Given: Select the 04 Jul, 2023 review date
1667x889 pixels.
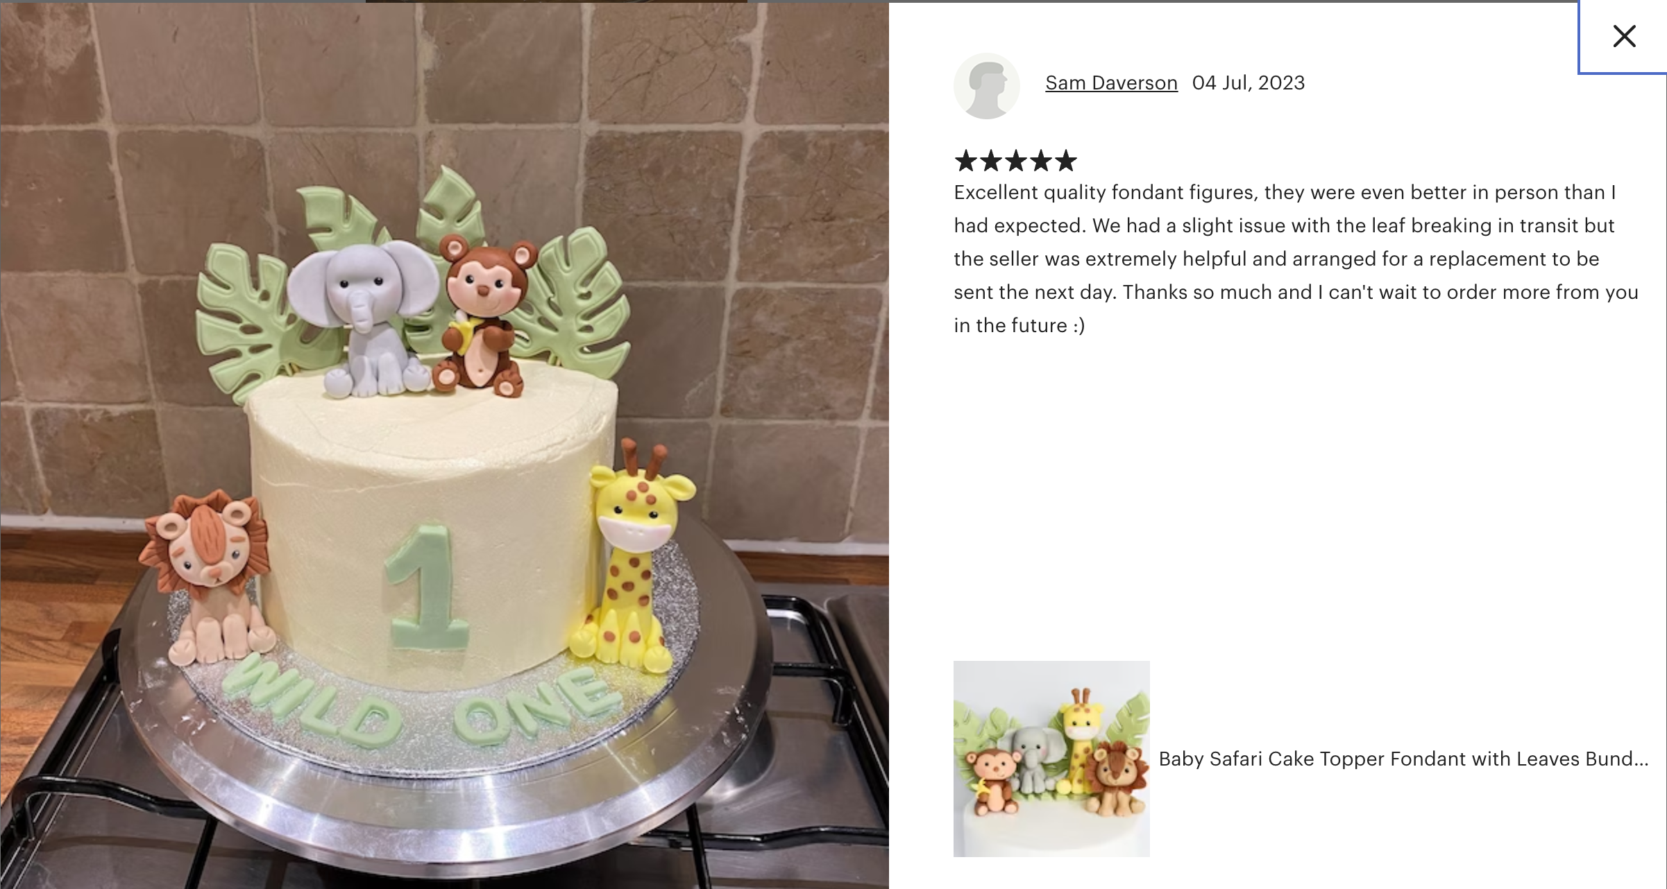Looking at the screenshot, I should tap(1249, 83).
